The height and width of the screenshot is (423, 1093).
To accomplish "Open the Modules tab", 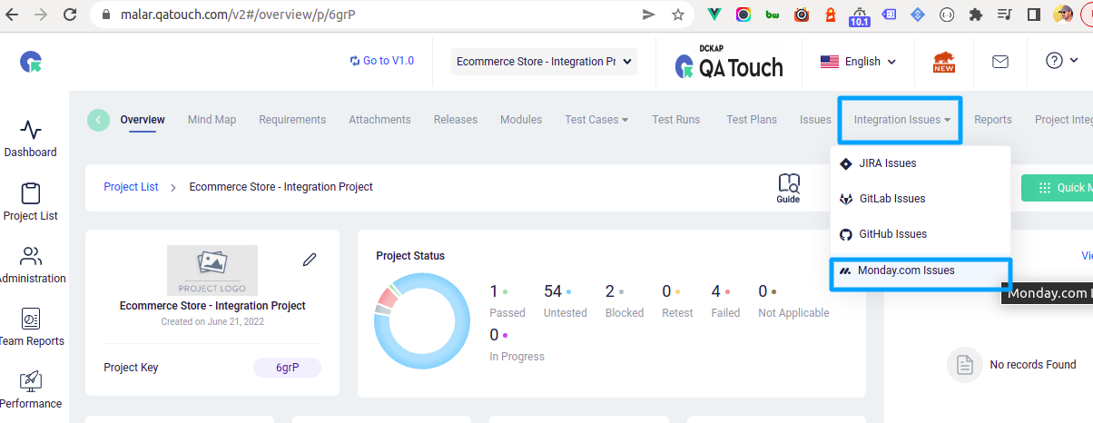I will pos(521,120).
